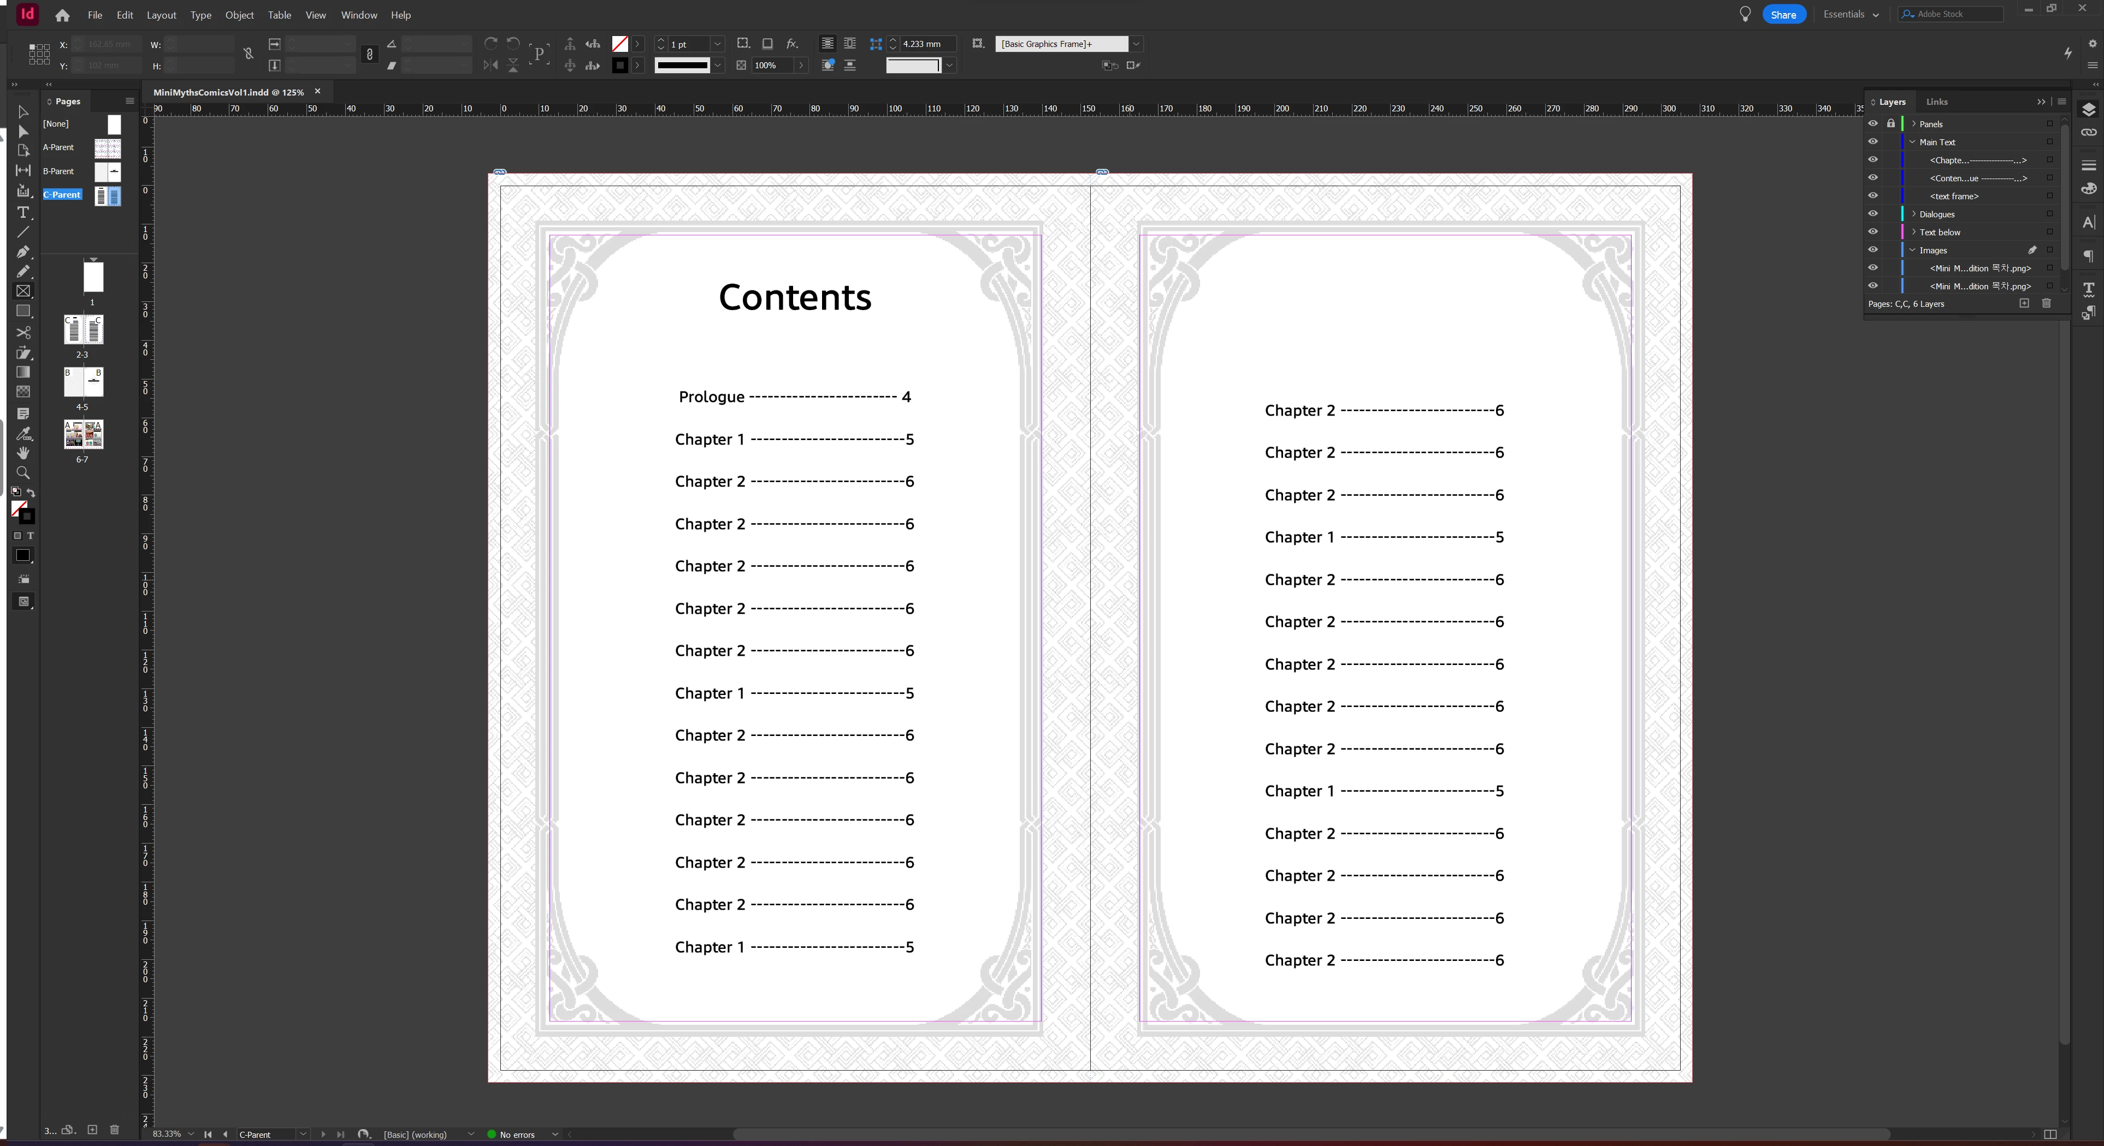Open the Essentials workspace switcher

click(x=1851, y=15)
